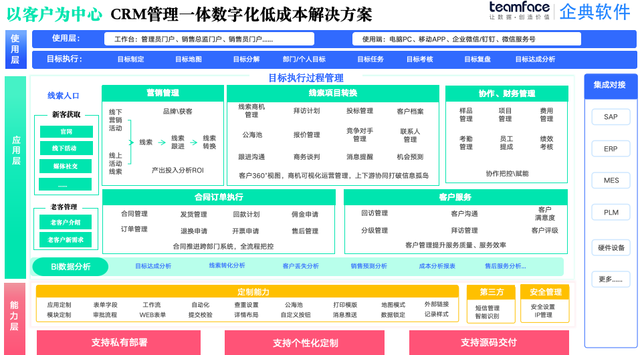Select 目标分解 in the goal bar
Viewport: 642px width, 355px height.
click(x=247, y=60)
